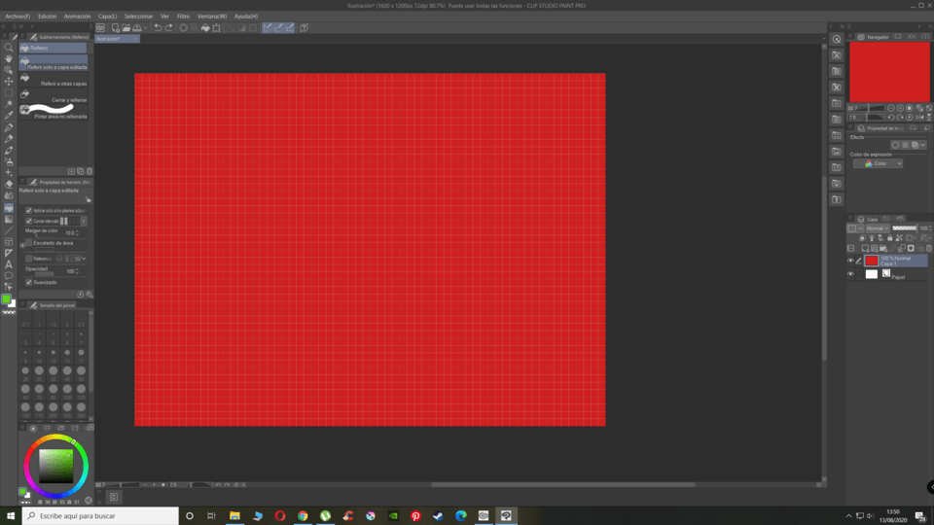
Task: Toggle snap to ruler in command bar
Action: (x=268, y=28)
